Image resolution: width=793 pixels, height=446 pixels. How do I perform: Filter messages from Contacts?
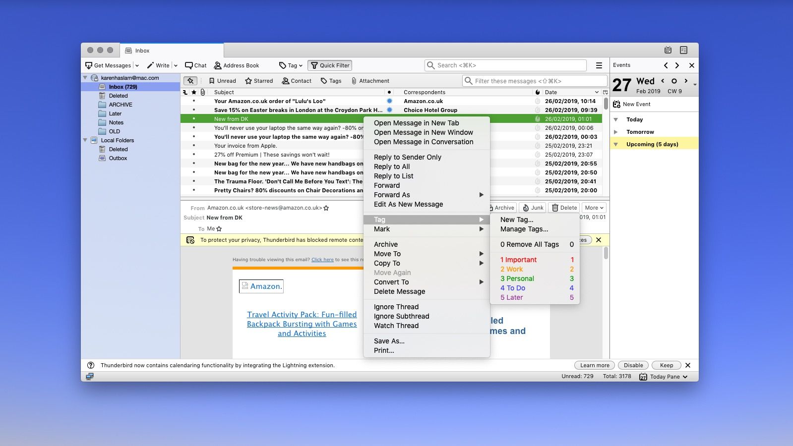click(297, 81)
